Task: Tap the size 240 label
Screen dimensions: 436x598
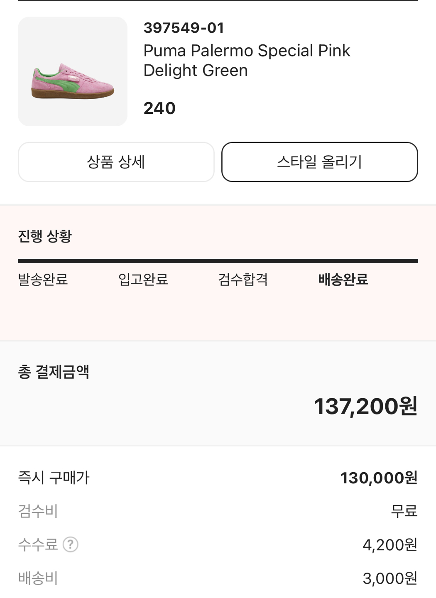Action: click(x=159, y=108)
